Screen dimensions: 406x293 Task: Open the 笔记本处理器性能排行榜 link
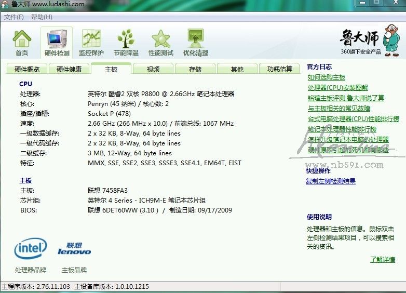(342, 129)
